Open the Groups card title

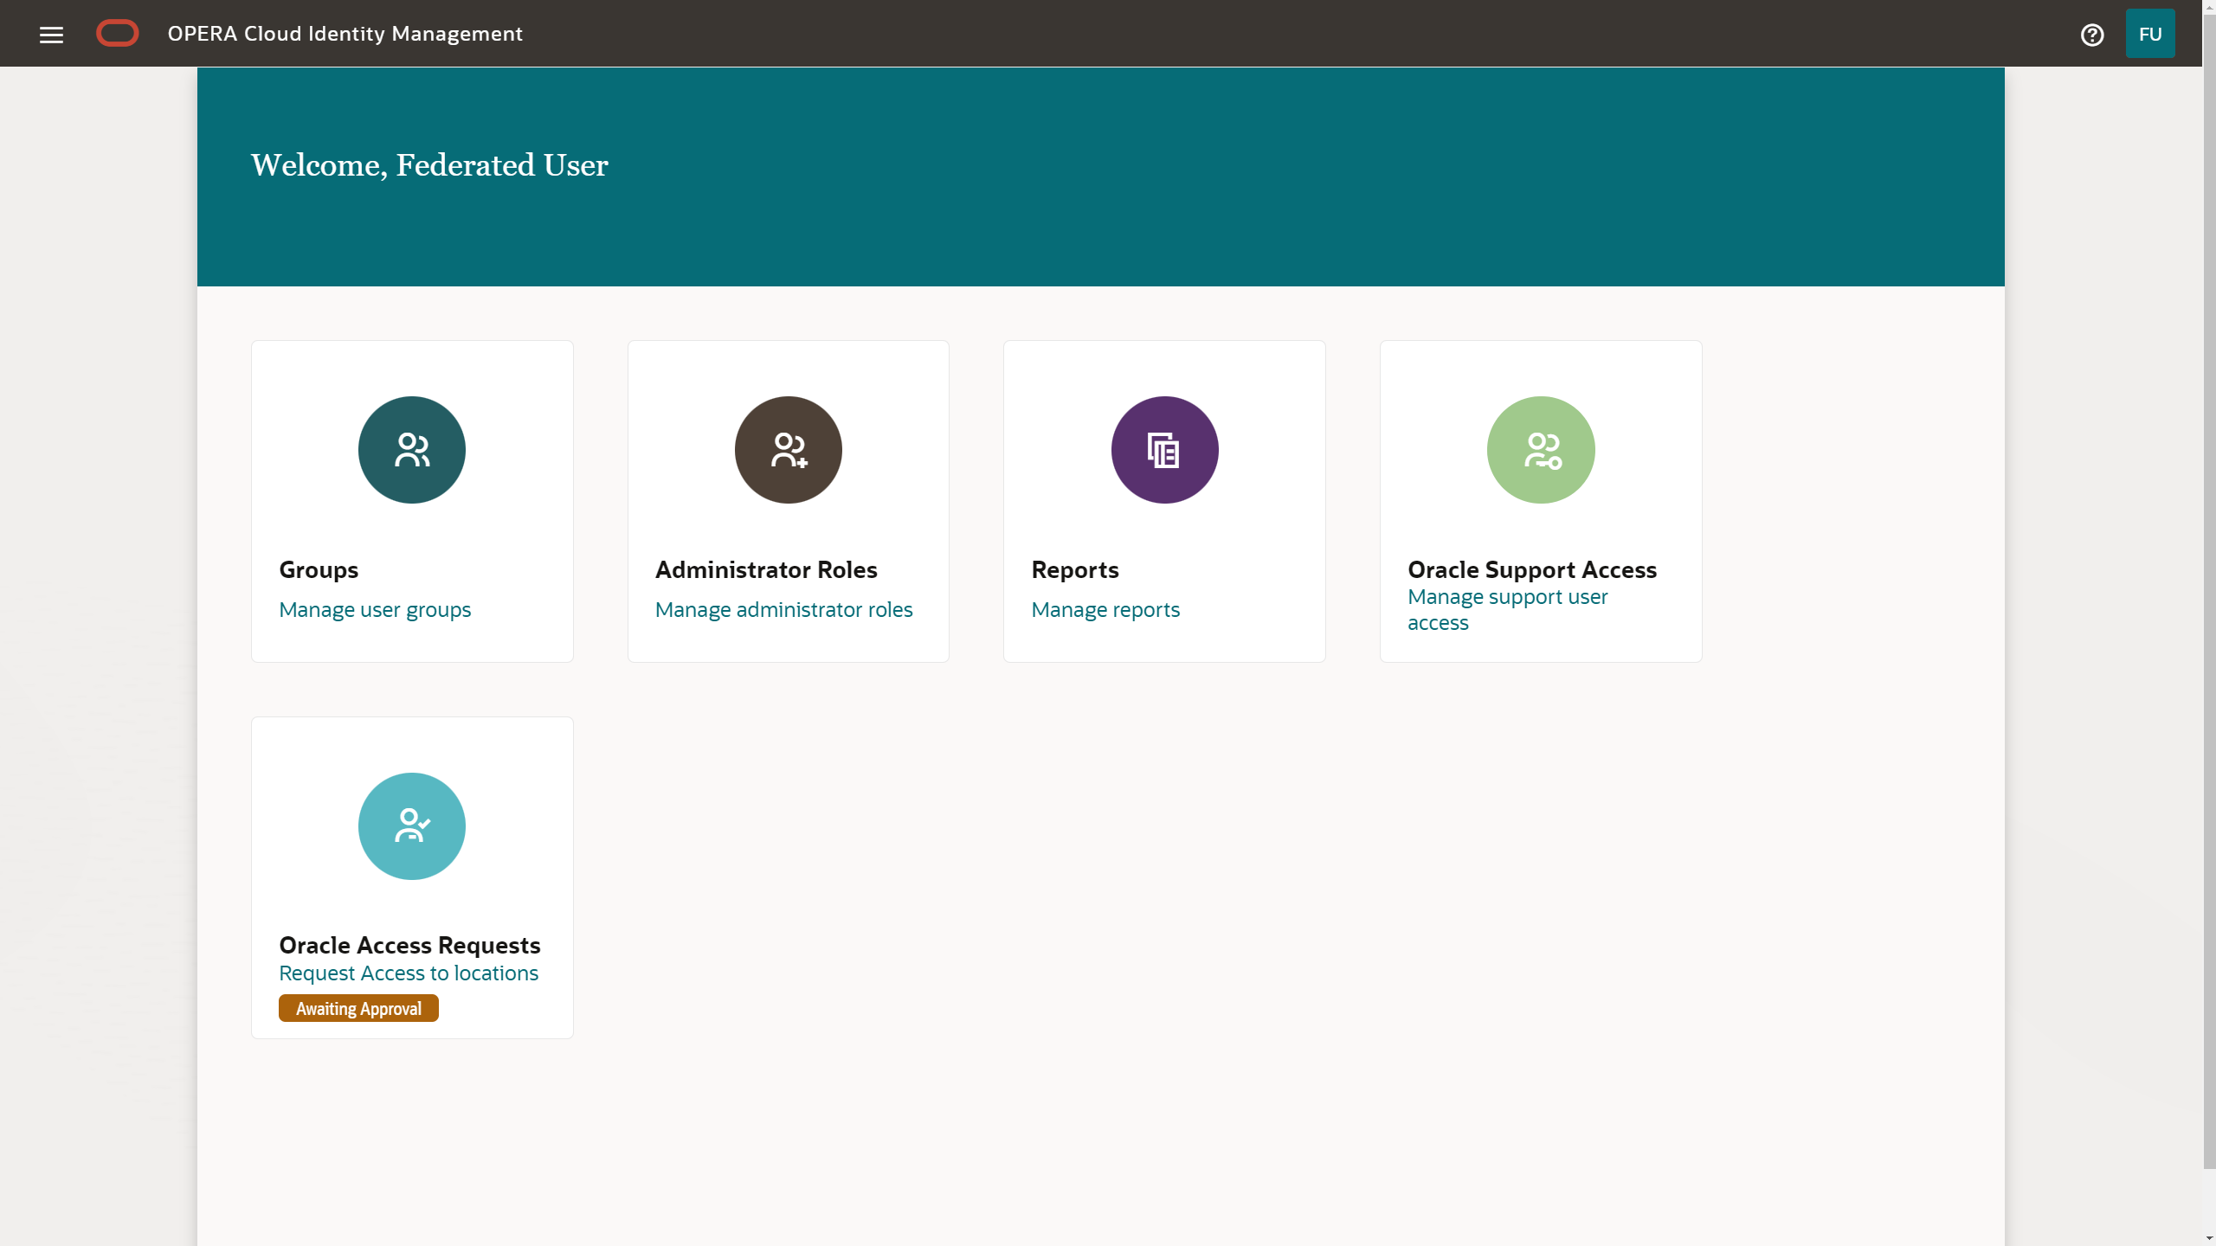(x=319, y=569)
